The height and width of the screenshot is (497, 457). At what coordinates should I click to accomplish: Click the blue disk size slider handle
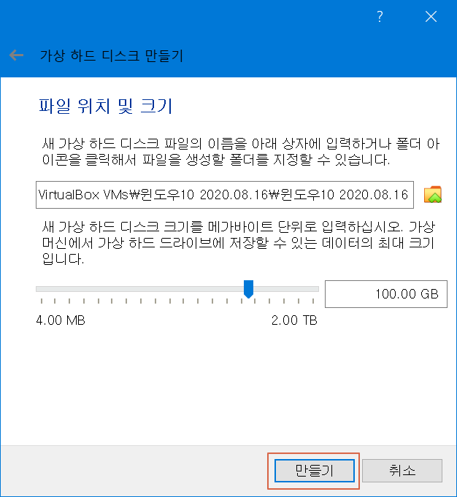pyautogui.click(x=248, y=289)
